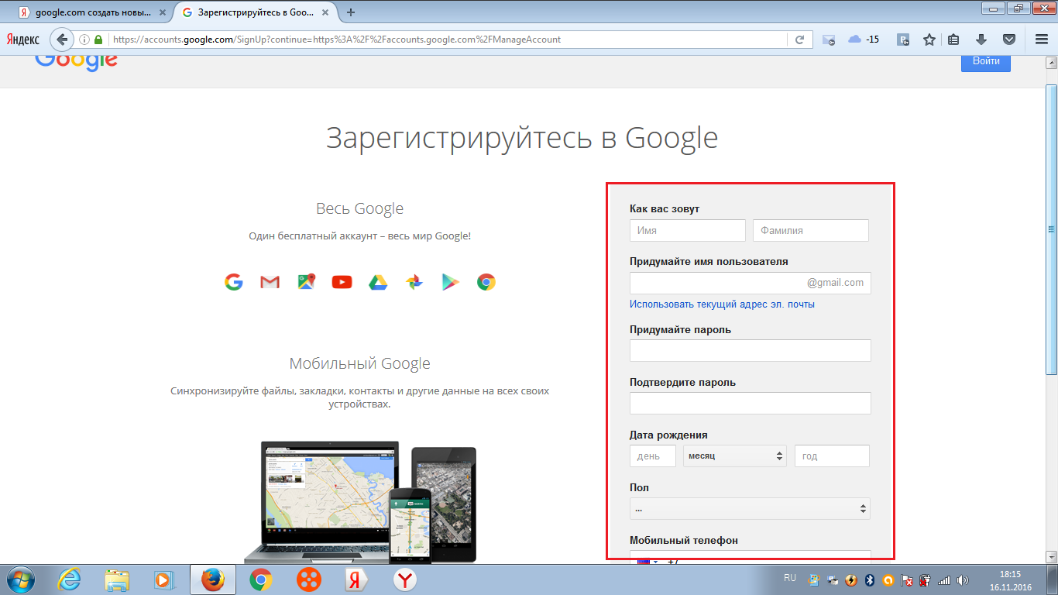Click the YouTube icon
This screenshot has width=1058, height=595.
pyautogui.click(x=342, y=282)
